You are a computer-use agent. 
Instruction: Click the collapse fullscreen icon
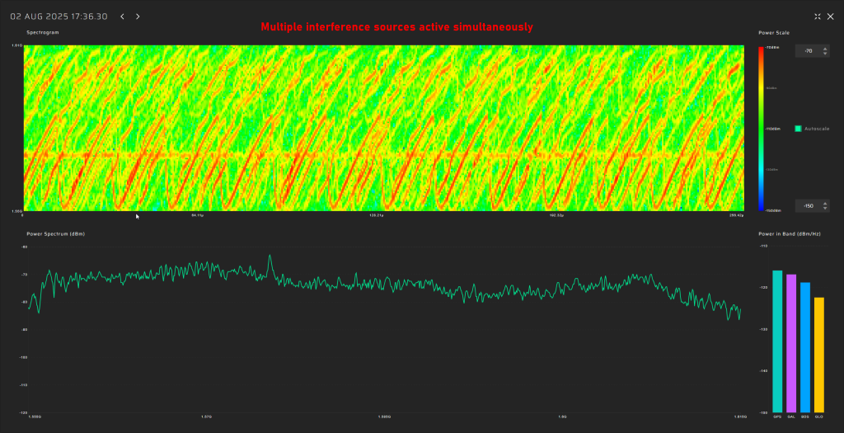tap(817, 16)
